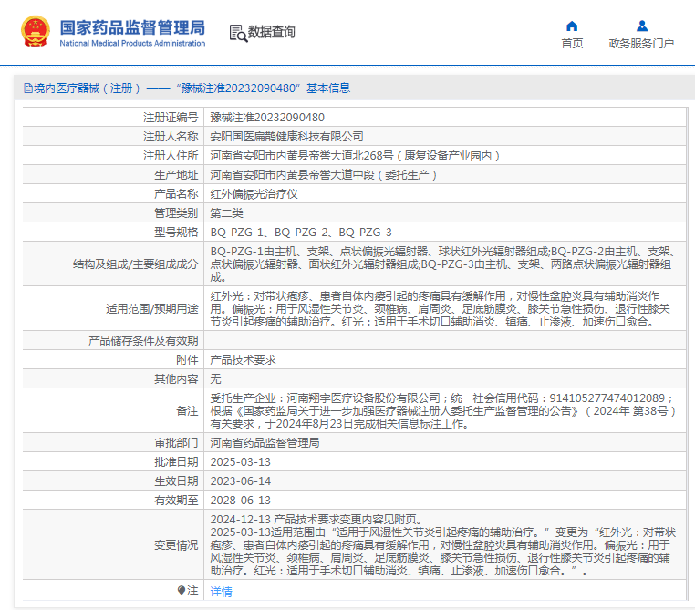Click the 其他内容 label
Screen dimensions: 695x610
tap(176, 378)
